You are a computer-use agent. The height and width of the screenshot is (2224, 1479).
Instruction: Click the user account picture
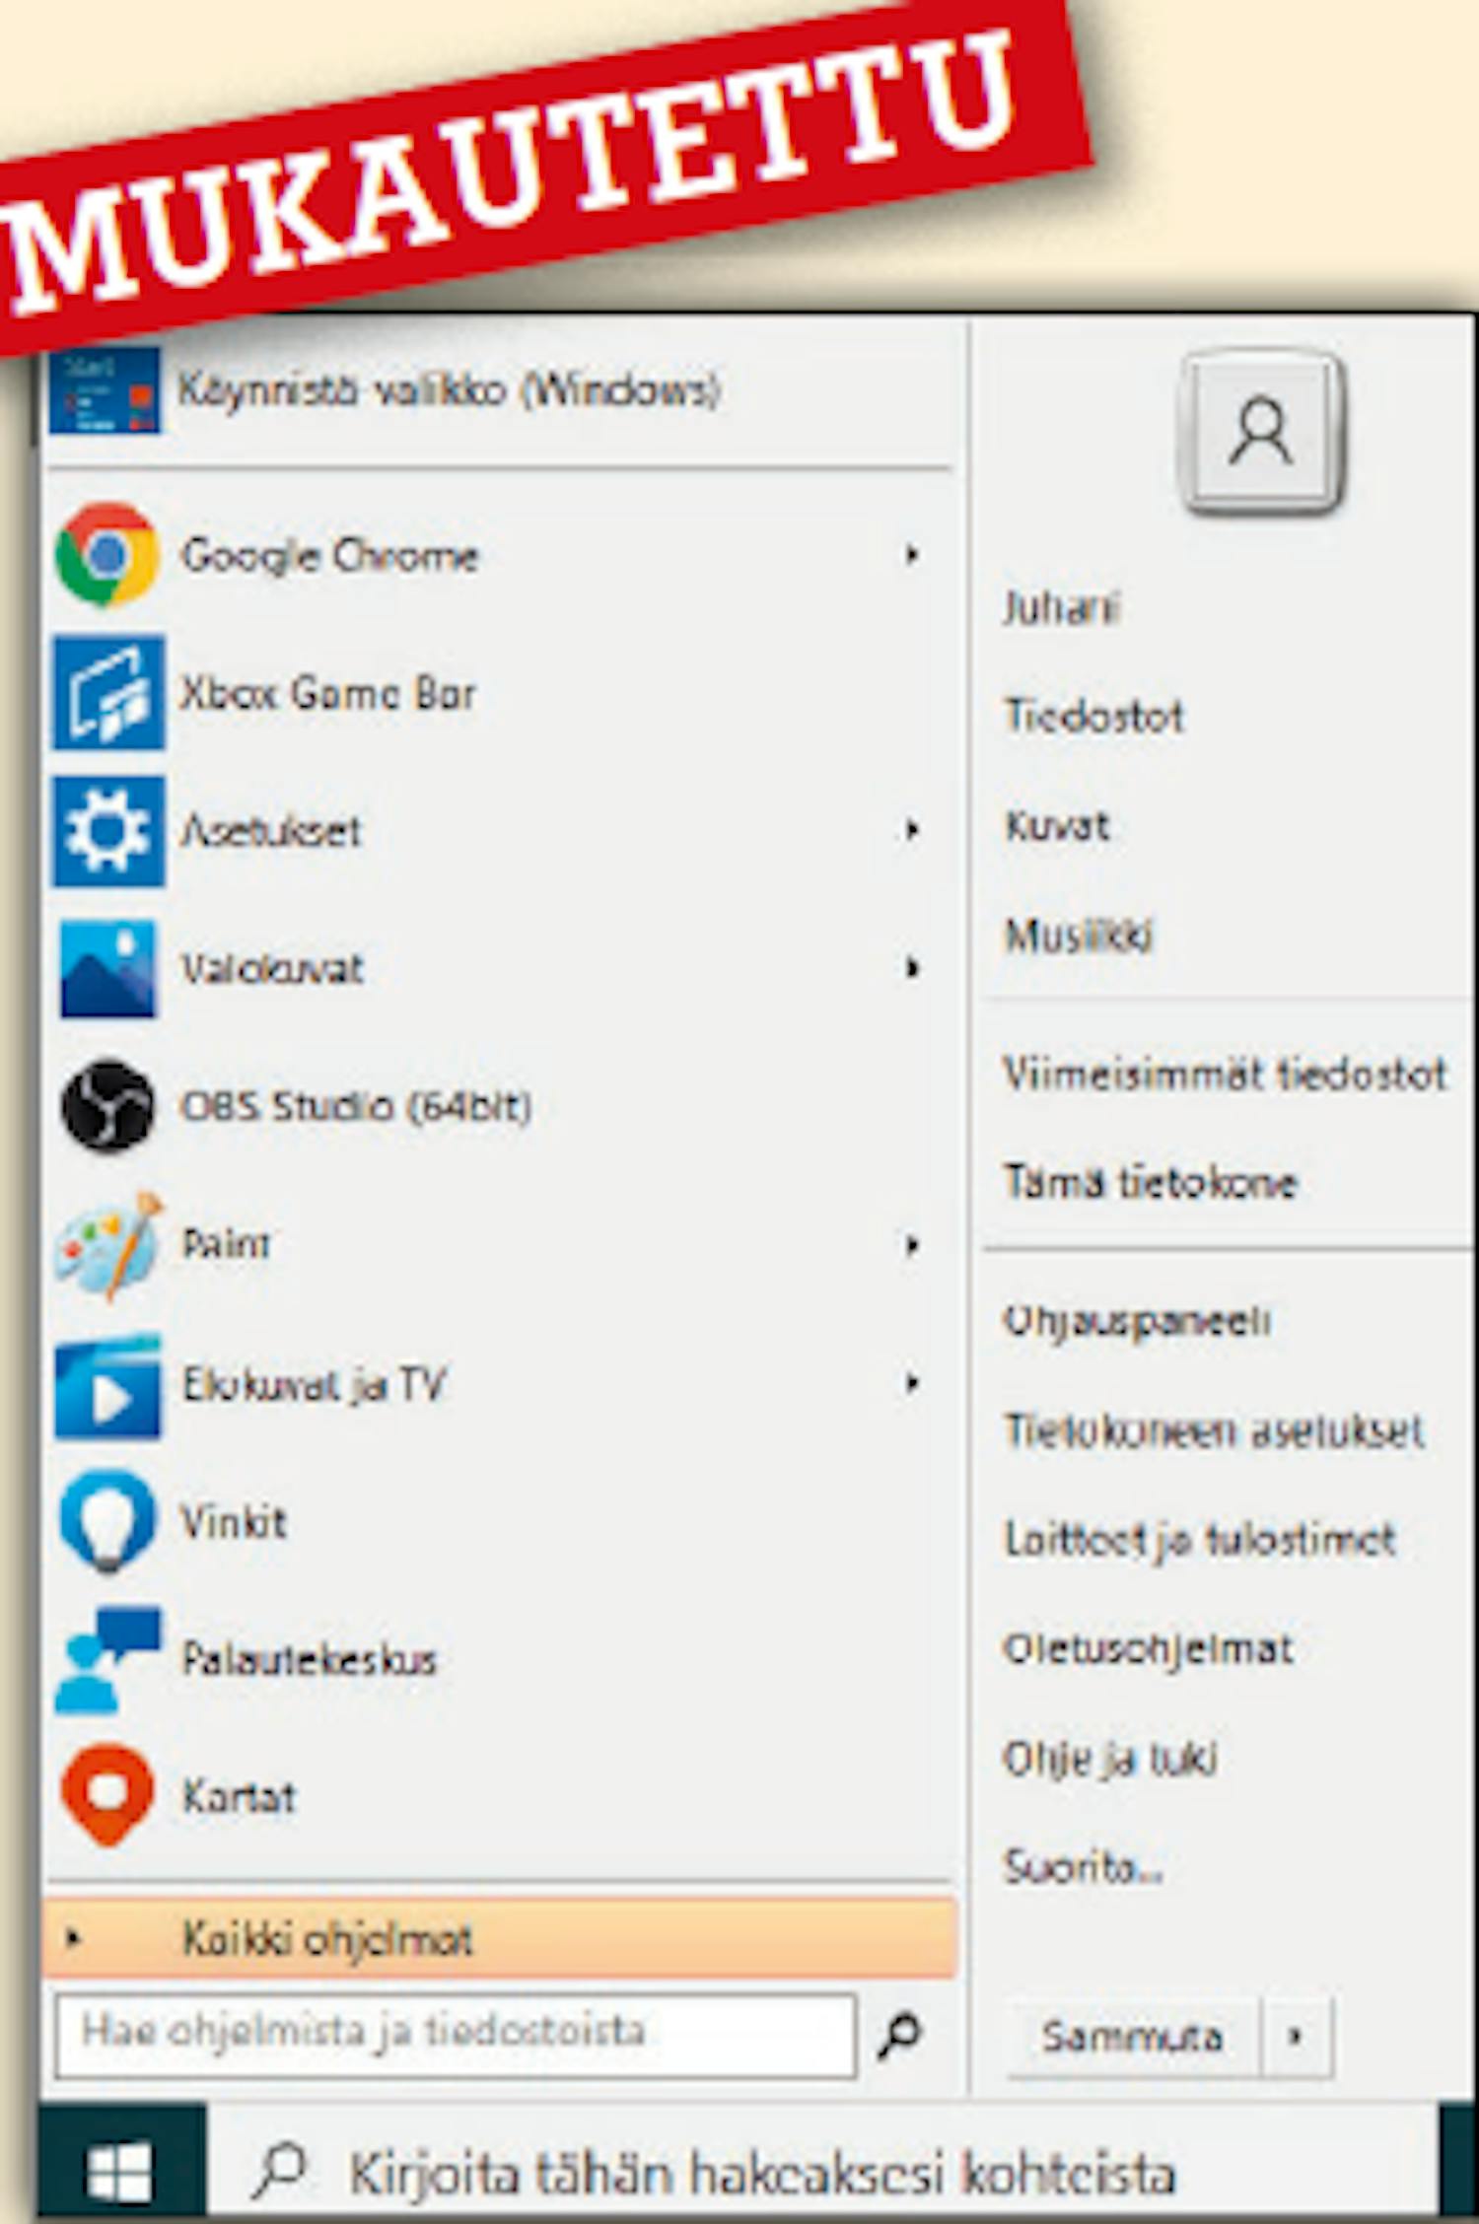[1261, 432]
